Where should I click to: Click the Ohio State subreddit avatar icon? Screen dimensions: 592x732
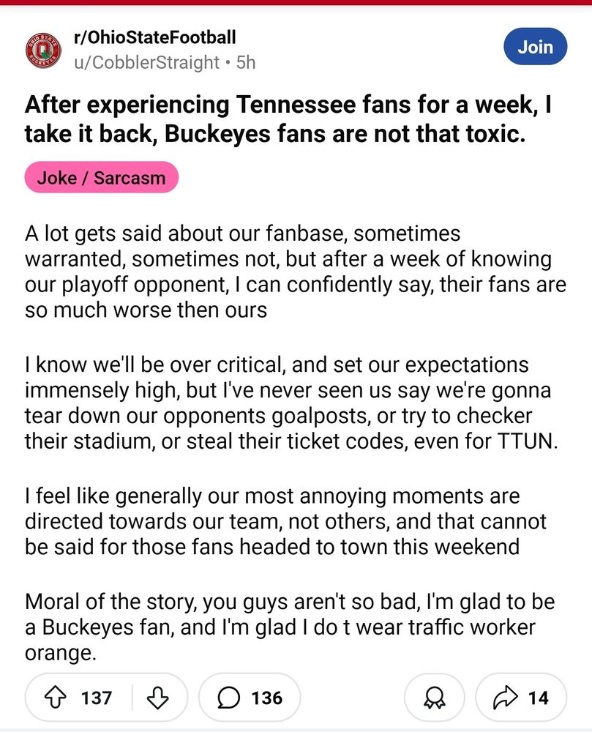pos(44,50)
